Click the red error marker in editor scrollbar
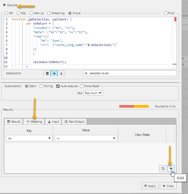The height and width of the screenshot is (194, 188). pyautogui.click(x=175, y=19)
